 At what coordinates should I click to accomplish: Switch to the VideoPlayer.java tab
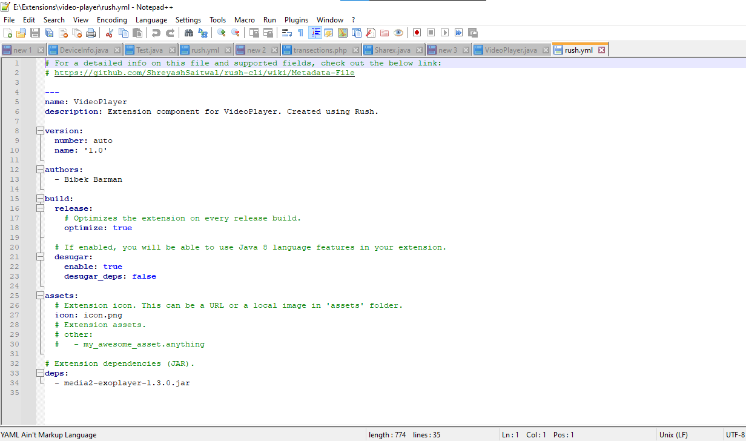pyautogui.click(x=510, y=50)
